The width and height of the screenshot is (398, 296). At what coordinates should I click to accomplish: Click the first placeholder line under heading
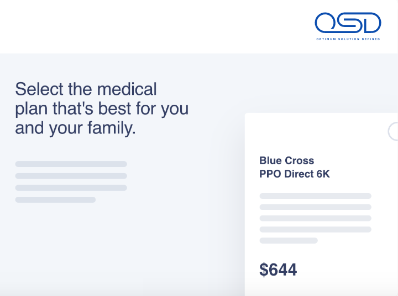point(71,164)
